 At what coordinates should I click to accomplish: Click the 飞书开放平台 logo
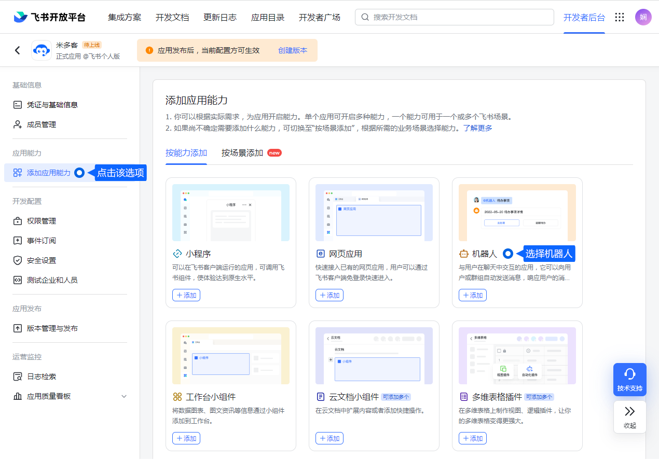click(50, 17)
